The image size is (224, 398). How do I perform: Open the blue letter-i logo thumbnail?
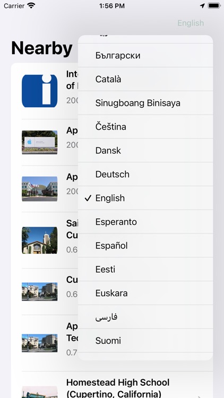[40, 91]
